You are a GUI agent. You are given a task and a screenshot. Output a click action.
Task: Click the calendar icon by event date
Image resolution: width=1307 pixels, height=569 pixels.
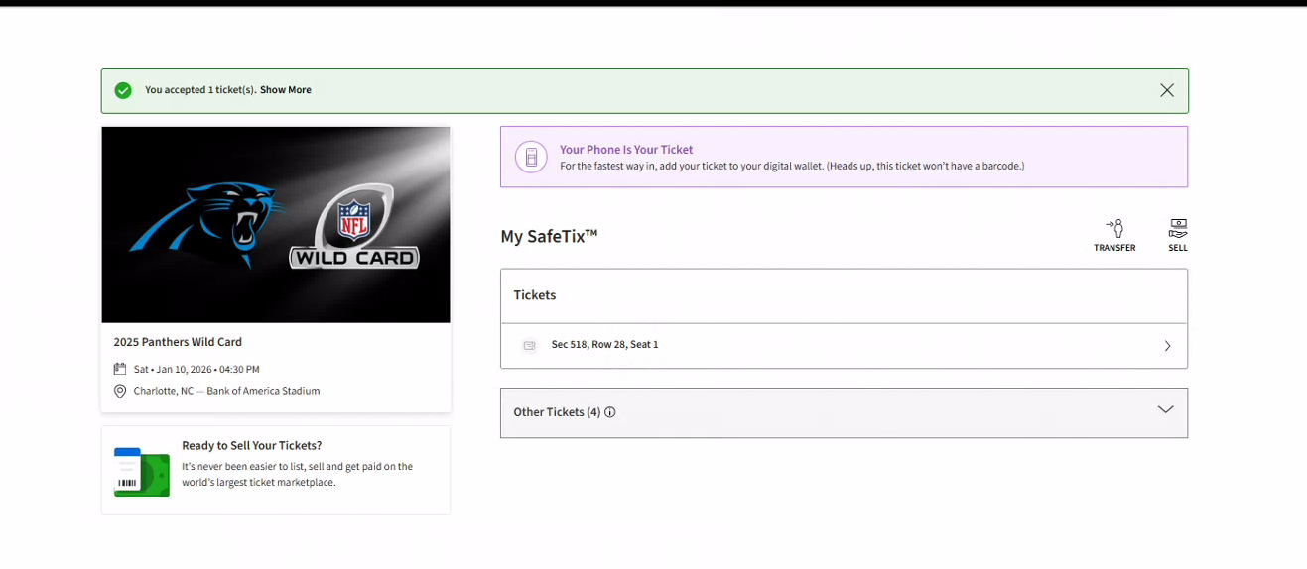(x=120, y=369)
